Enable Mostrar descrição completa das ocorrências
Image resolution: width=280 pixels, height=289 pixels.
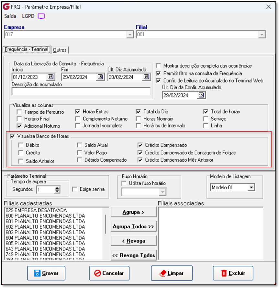pyautogui.click(x=158, y=66)
